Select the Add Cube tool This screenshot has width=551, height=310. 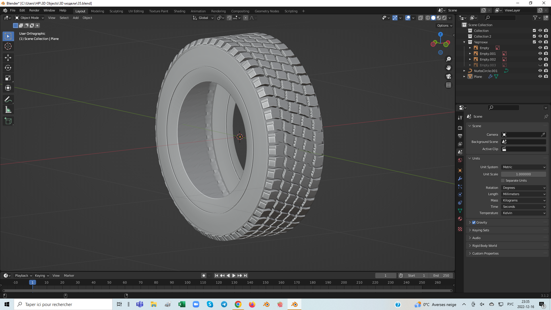[x=8, y=121]
